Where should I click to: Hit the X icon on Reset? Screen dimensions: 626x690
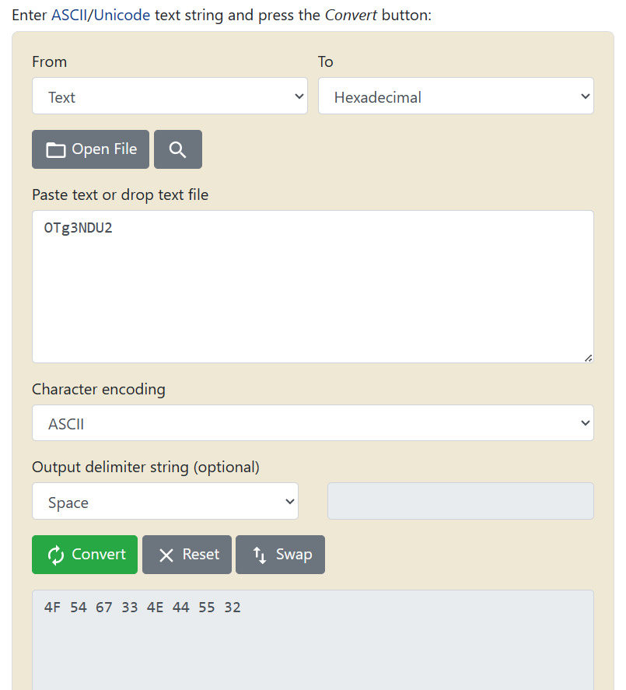click(166, 555)
